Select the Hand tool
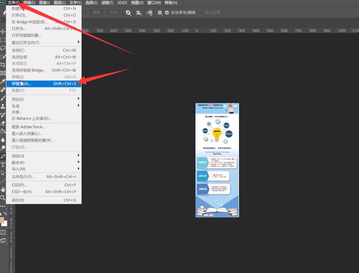This screenshot has width=359, height=273. click(x=3, y=189)
